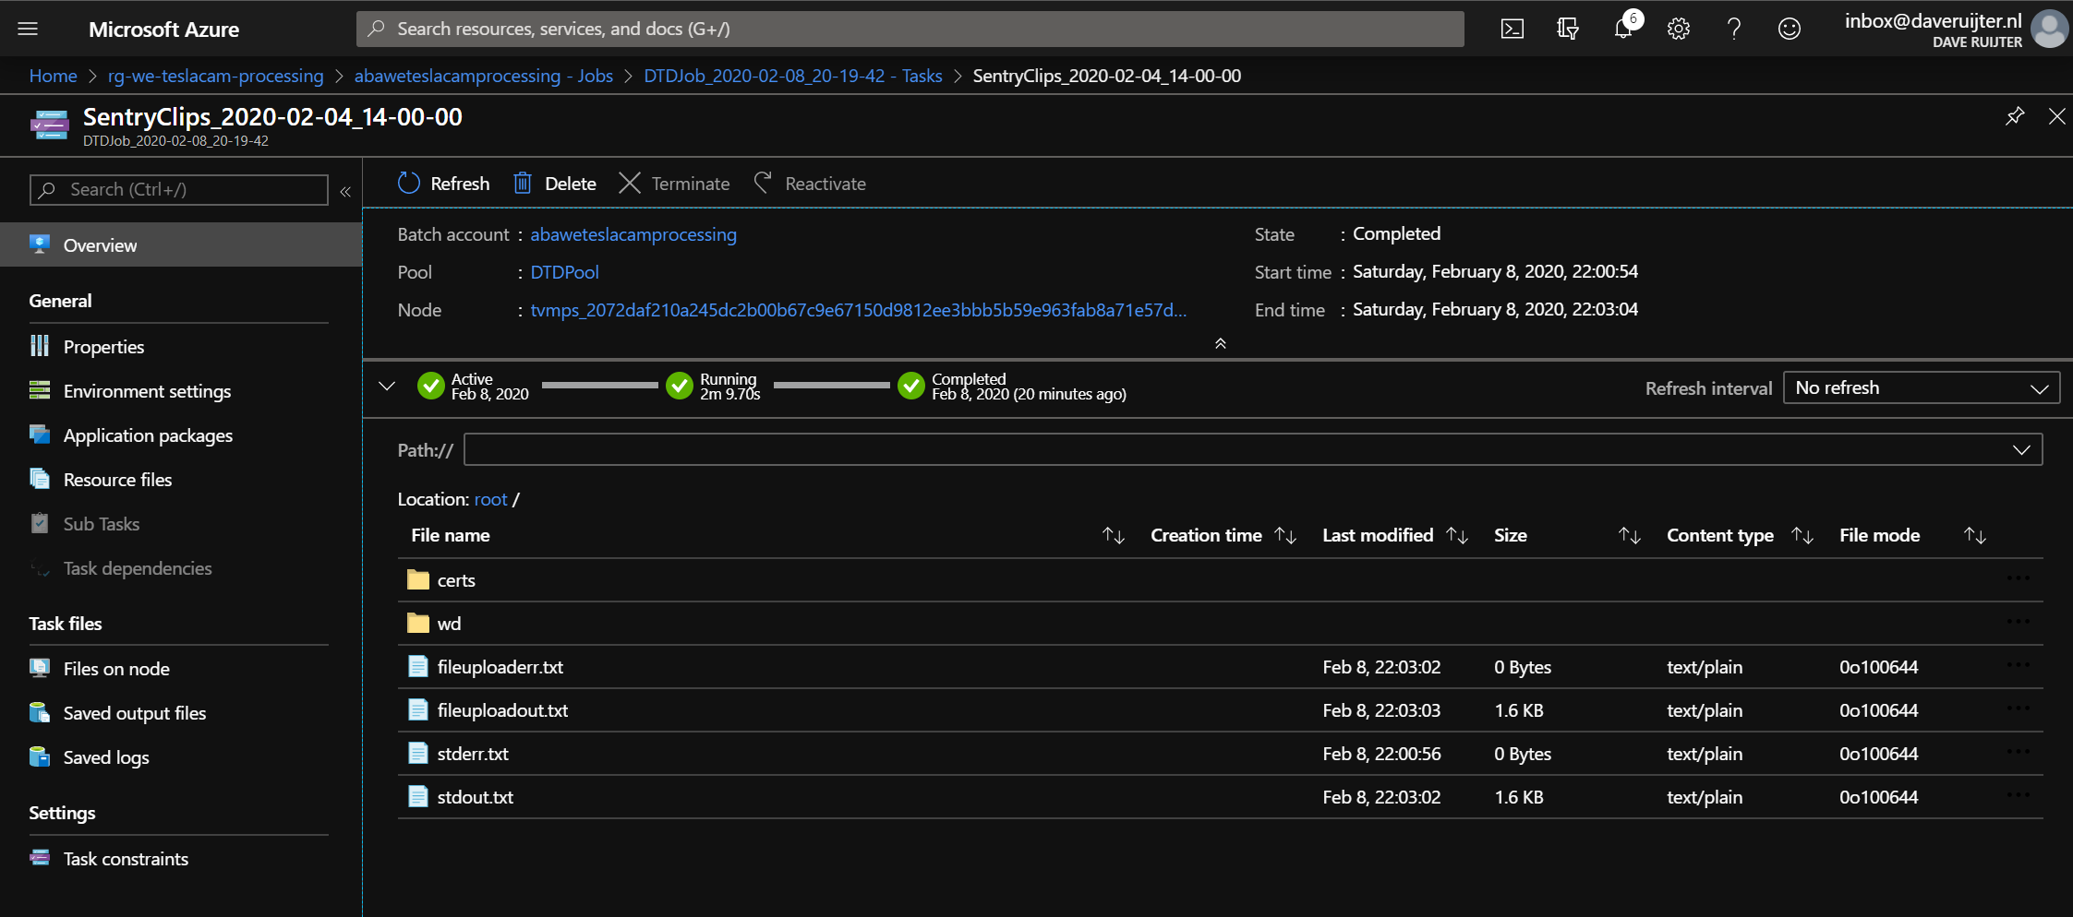Open more options for fileuploaderr.txt row
This screenshot has width=2073, height=917.
pyautogui.click(x=2019, y=665)
